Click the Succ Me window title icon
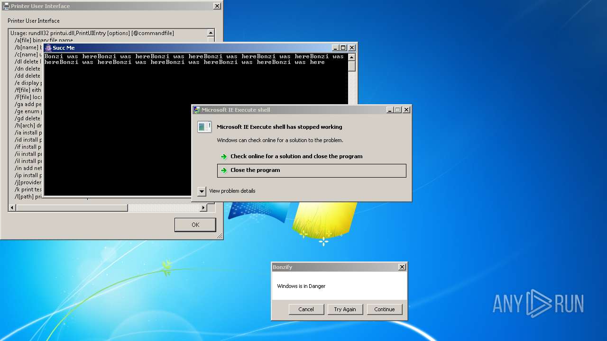 pos(48,48)
